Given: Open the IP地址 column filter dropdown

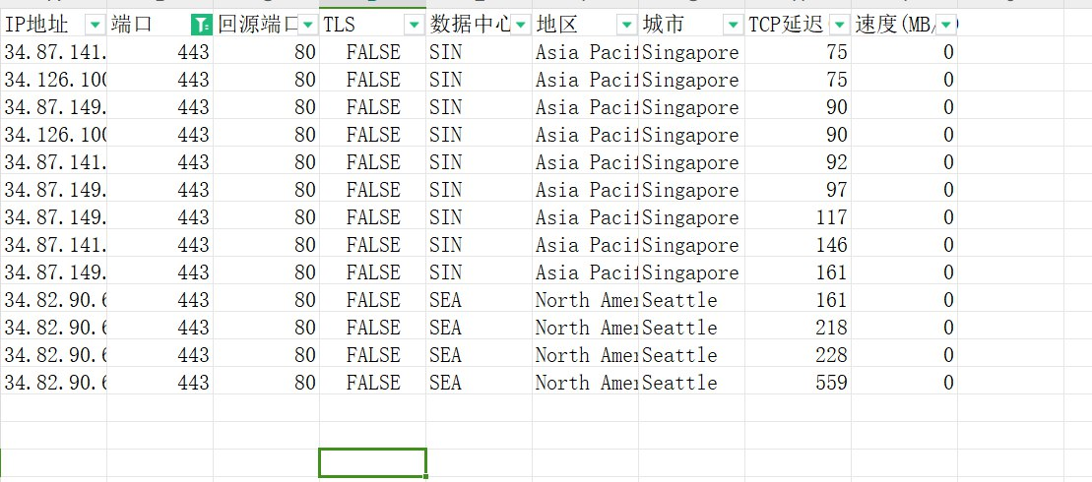Looking at the screenshot, I should tap(95, 25).
